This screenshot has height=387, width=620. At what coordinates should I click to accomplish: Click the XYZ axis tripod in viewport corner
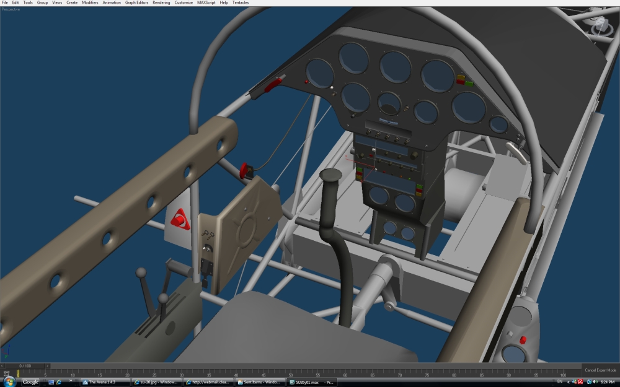pyautogui.click(x=6, y=351)
